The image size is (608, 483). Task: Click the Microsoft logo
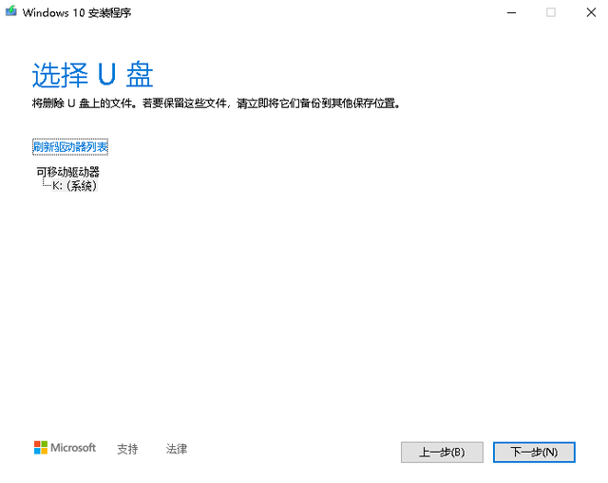point(65,448)
